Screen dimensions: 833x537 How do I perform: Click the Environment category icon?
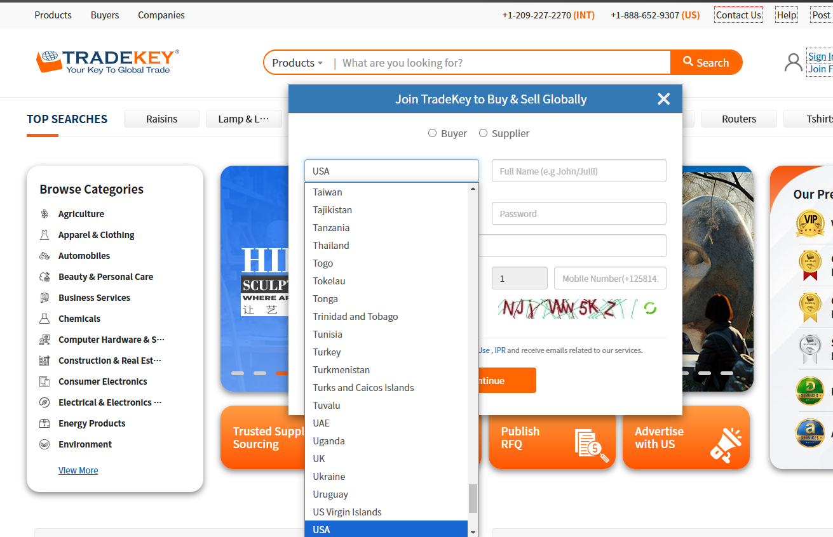click(44, 444)
